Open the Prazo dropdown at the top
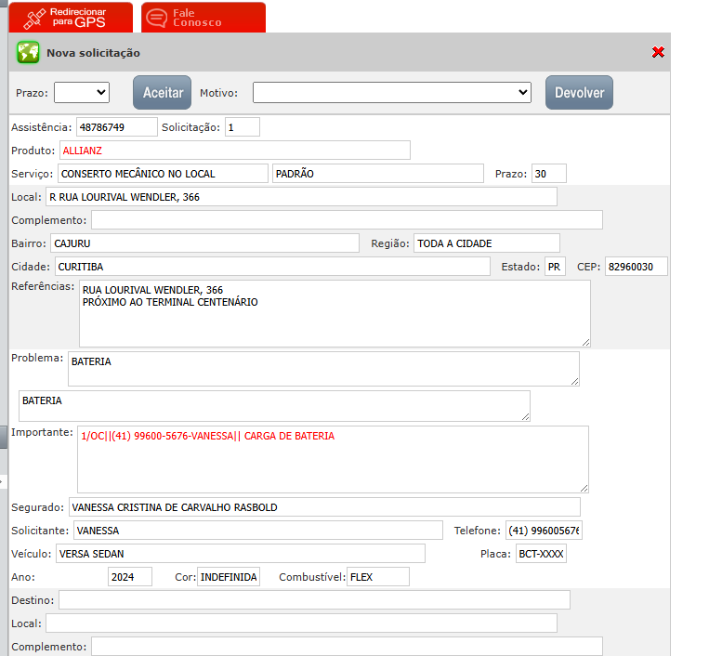 pyautogui.click(x=82, y=92)
